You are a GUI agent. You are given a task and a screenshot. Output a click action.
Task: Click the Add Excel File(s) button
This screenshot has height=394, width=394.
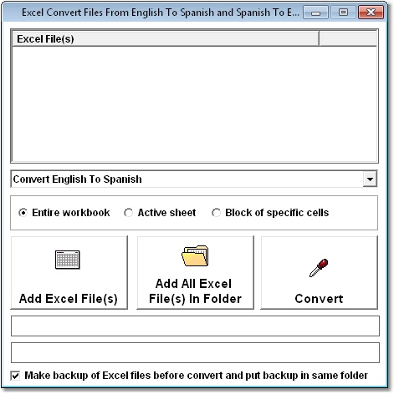click(x=69, y=272)
